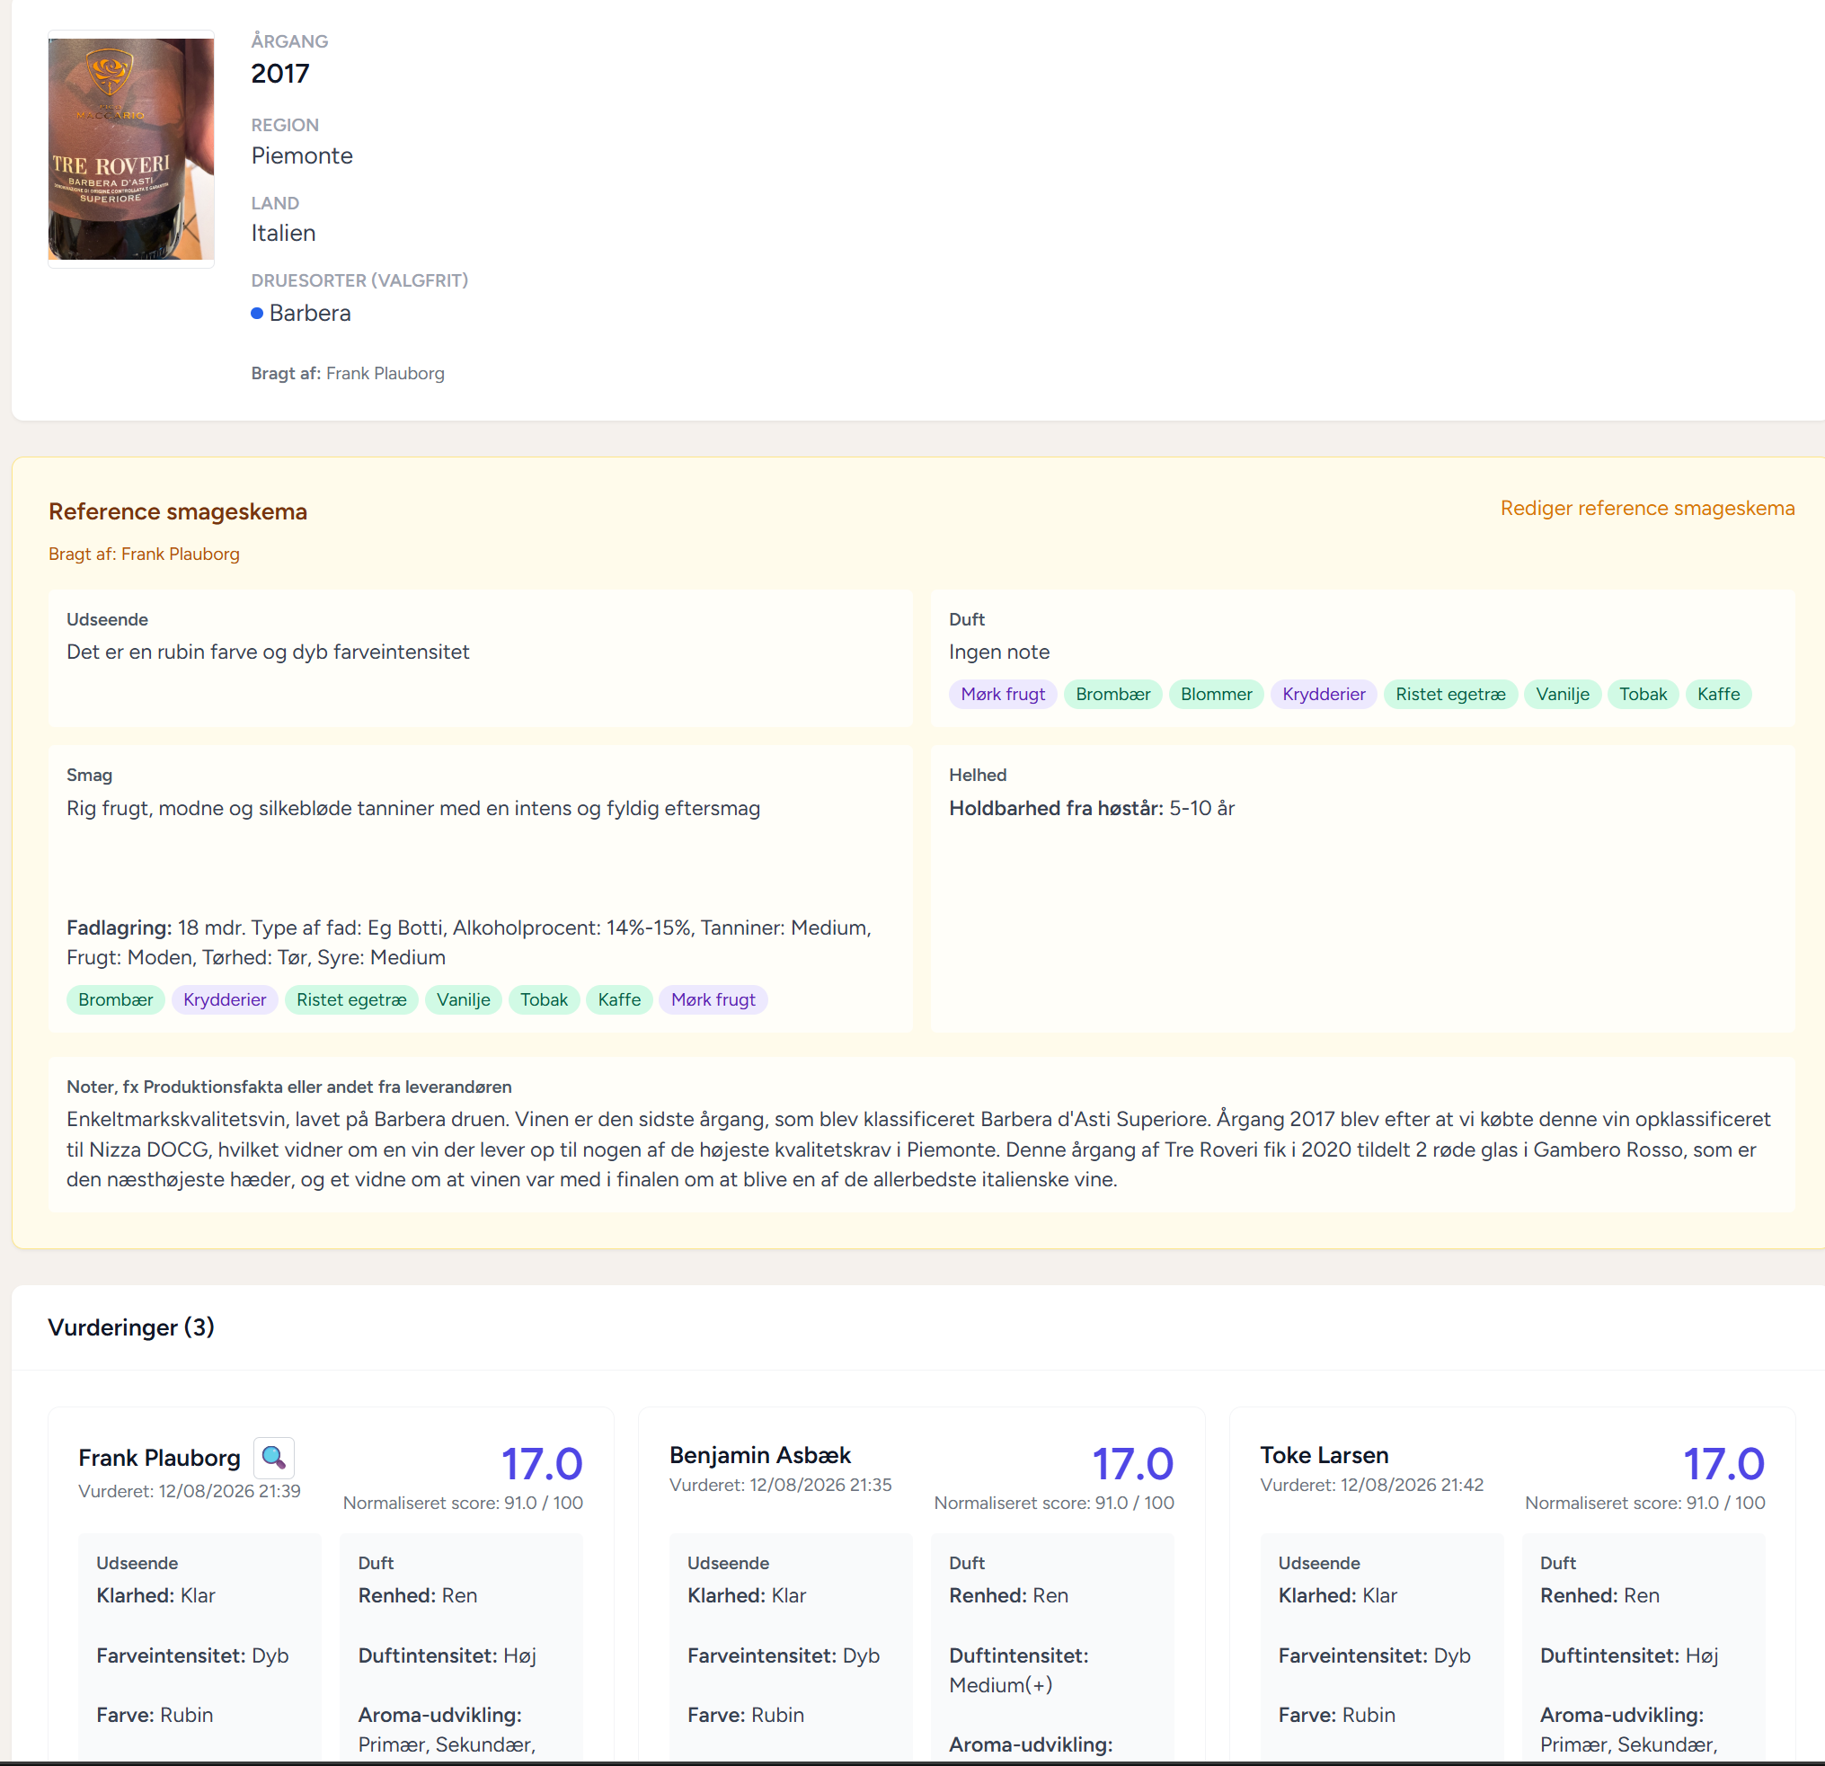Open Toke Larsen's review card name

coord(1324,1456)
